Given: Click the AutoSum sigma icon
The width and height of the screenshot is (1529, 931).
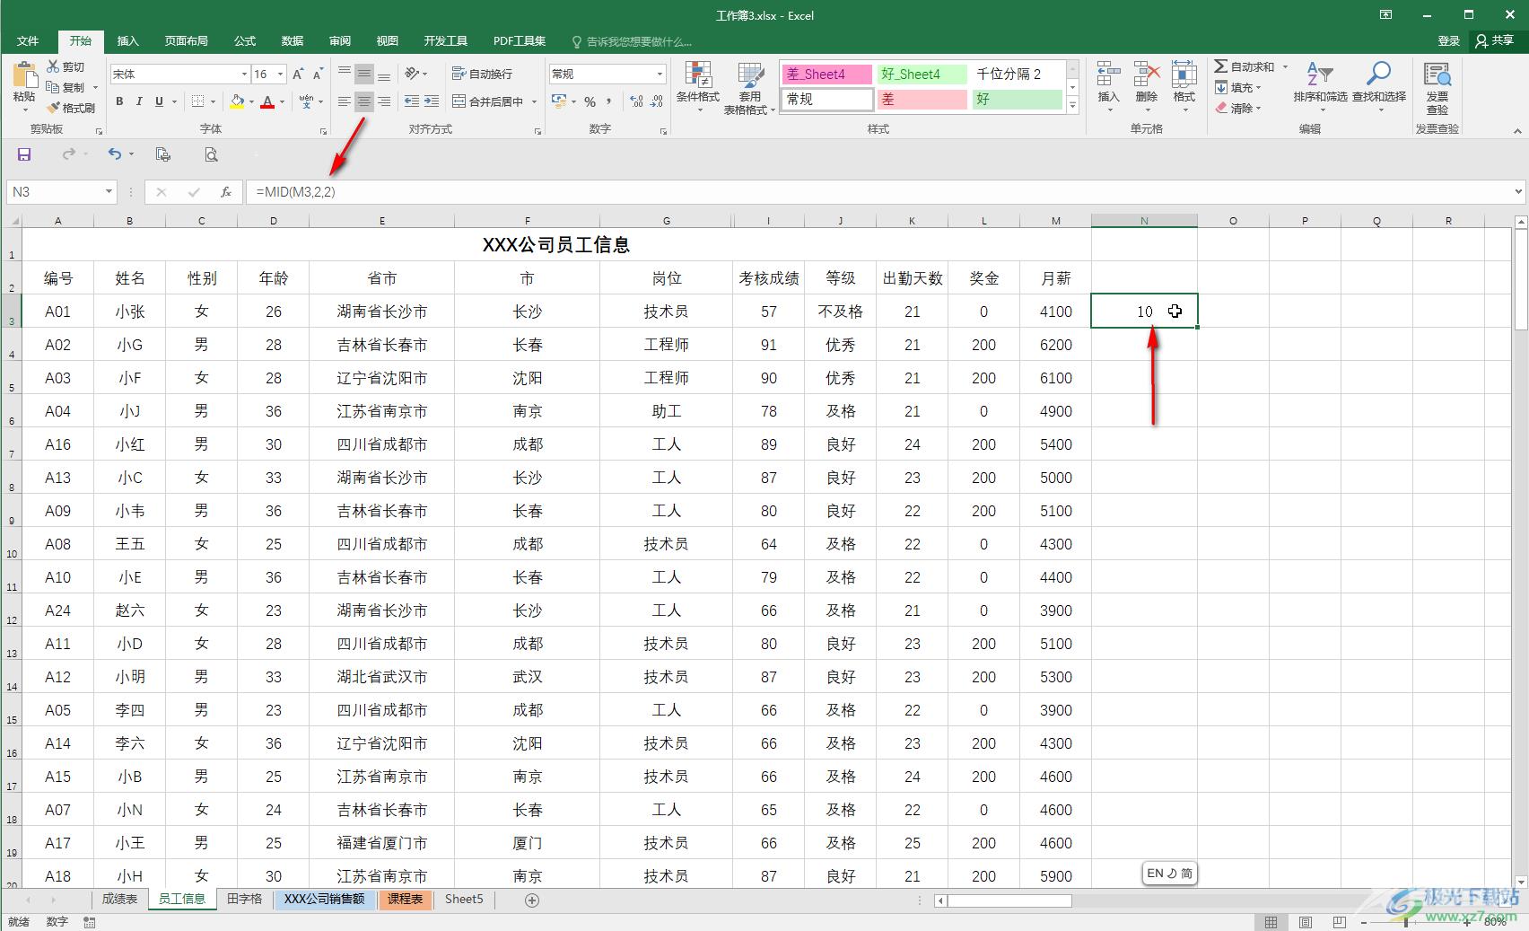Looking at the screenshot, I should click(x=1221, y=66).
